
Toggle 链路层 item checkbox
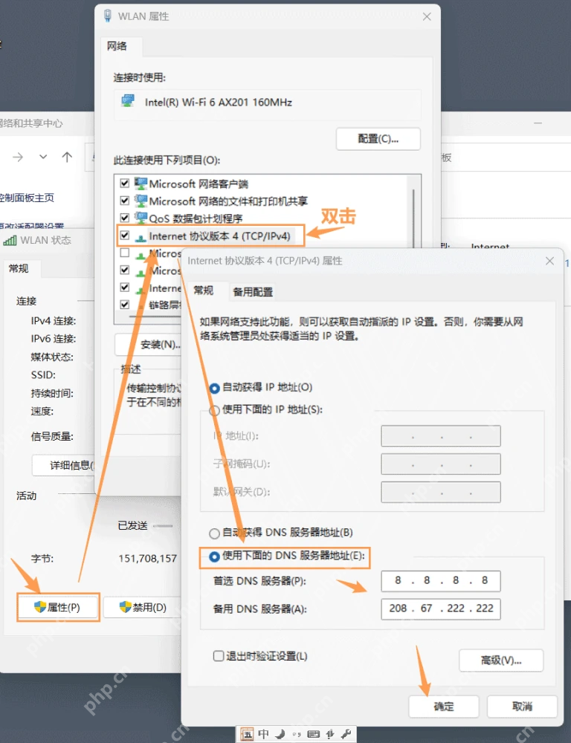click(x=125, y=304)
